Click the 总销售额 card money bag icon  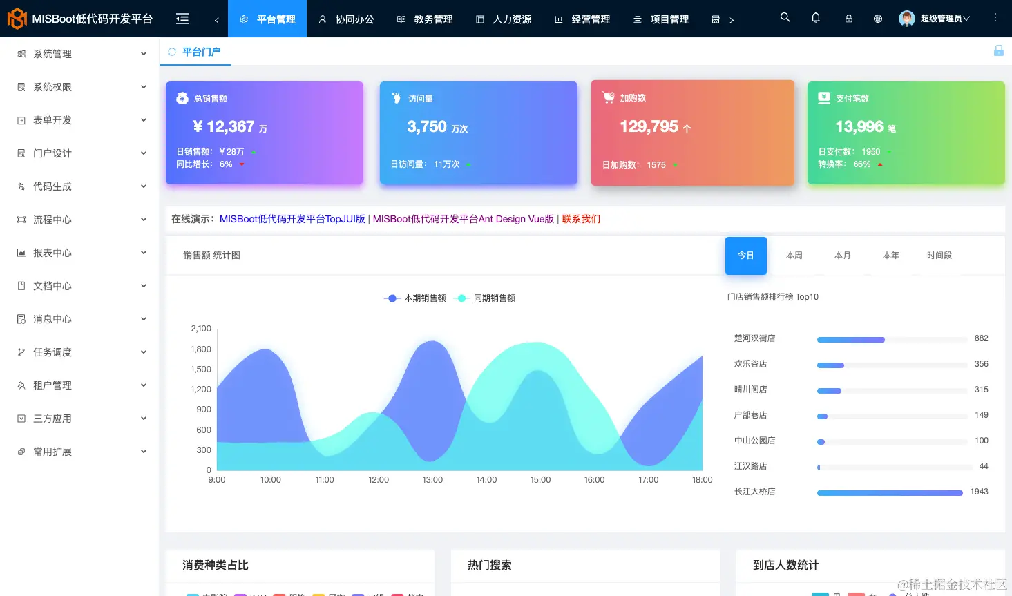click(x=182, y=98)
